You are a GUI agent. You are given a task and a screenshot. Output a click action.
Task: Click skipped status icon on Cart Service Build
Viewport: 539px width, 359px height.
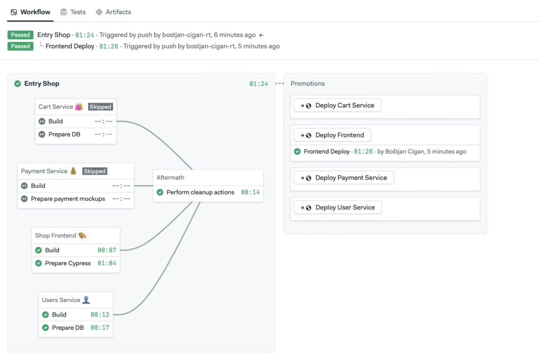[42, 121]
